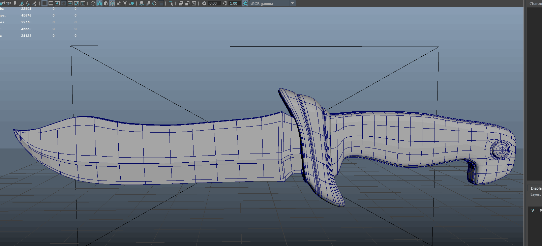Click the gamma value field showing 1.00

234,3
